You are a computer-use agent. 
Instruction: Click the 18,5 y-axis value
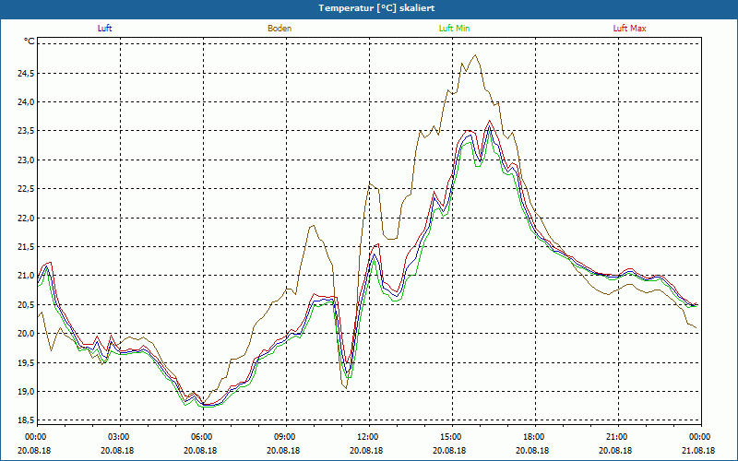27,420
